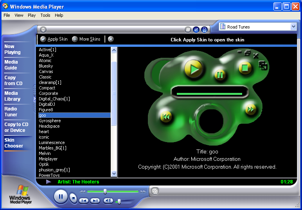
Task: Click the Apply Skin button
Action: (x=54, y=39)
